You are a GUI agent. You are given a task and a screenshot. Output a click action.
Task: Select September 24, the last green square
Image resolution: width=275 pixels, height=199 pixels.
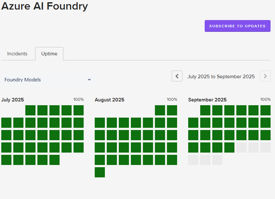pos(229,147)
